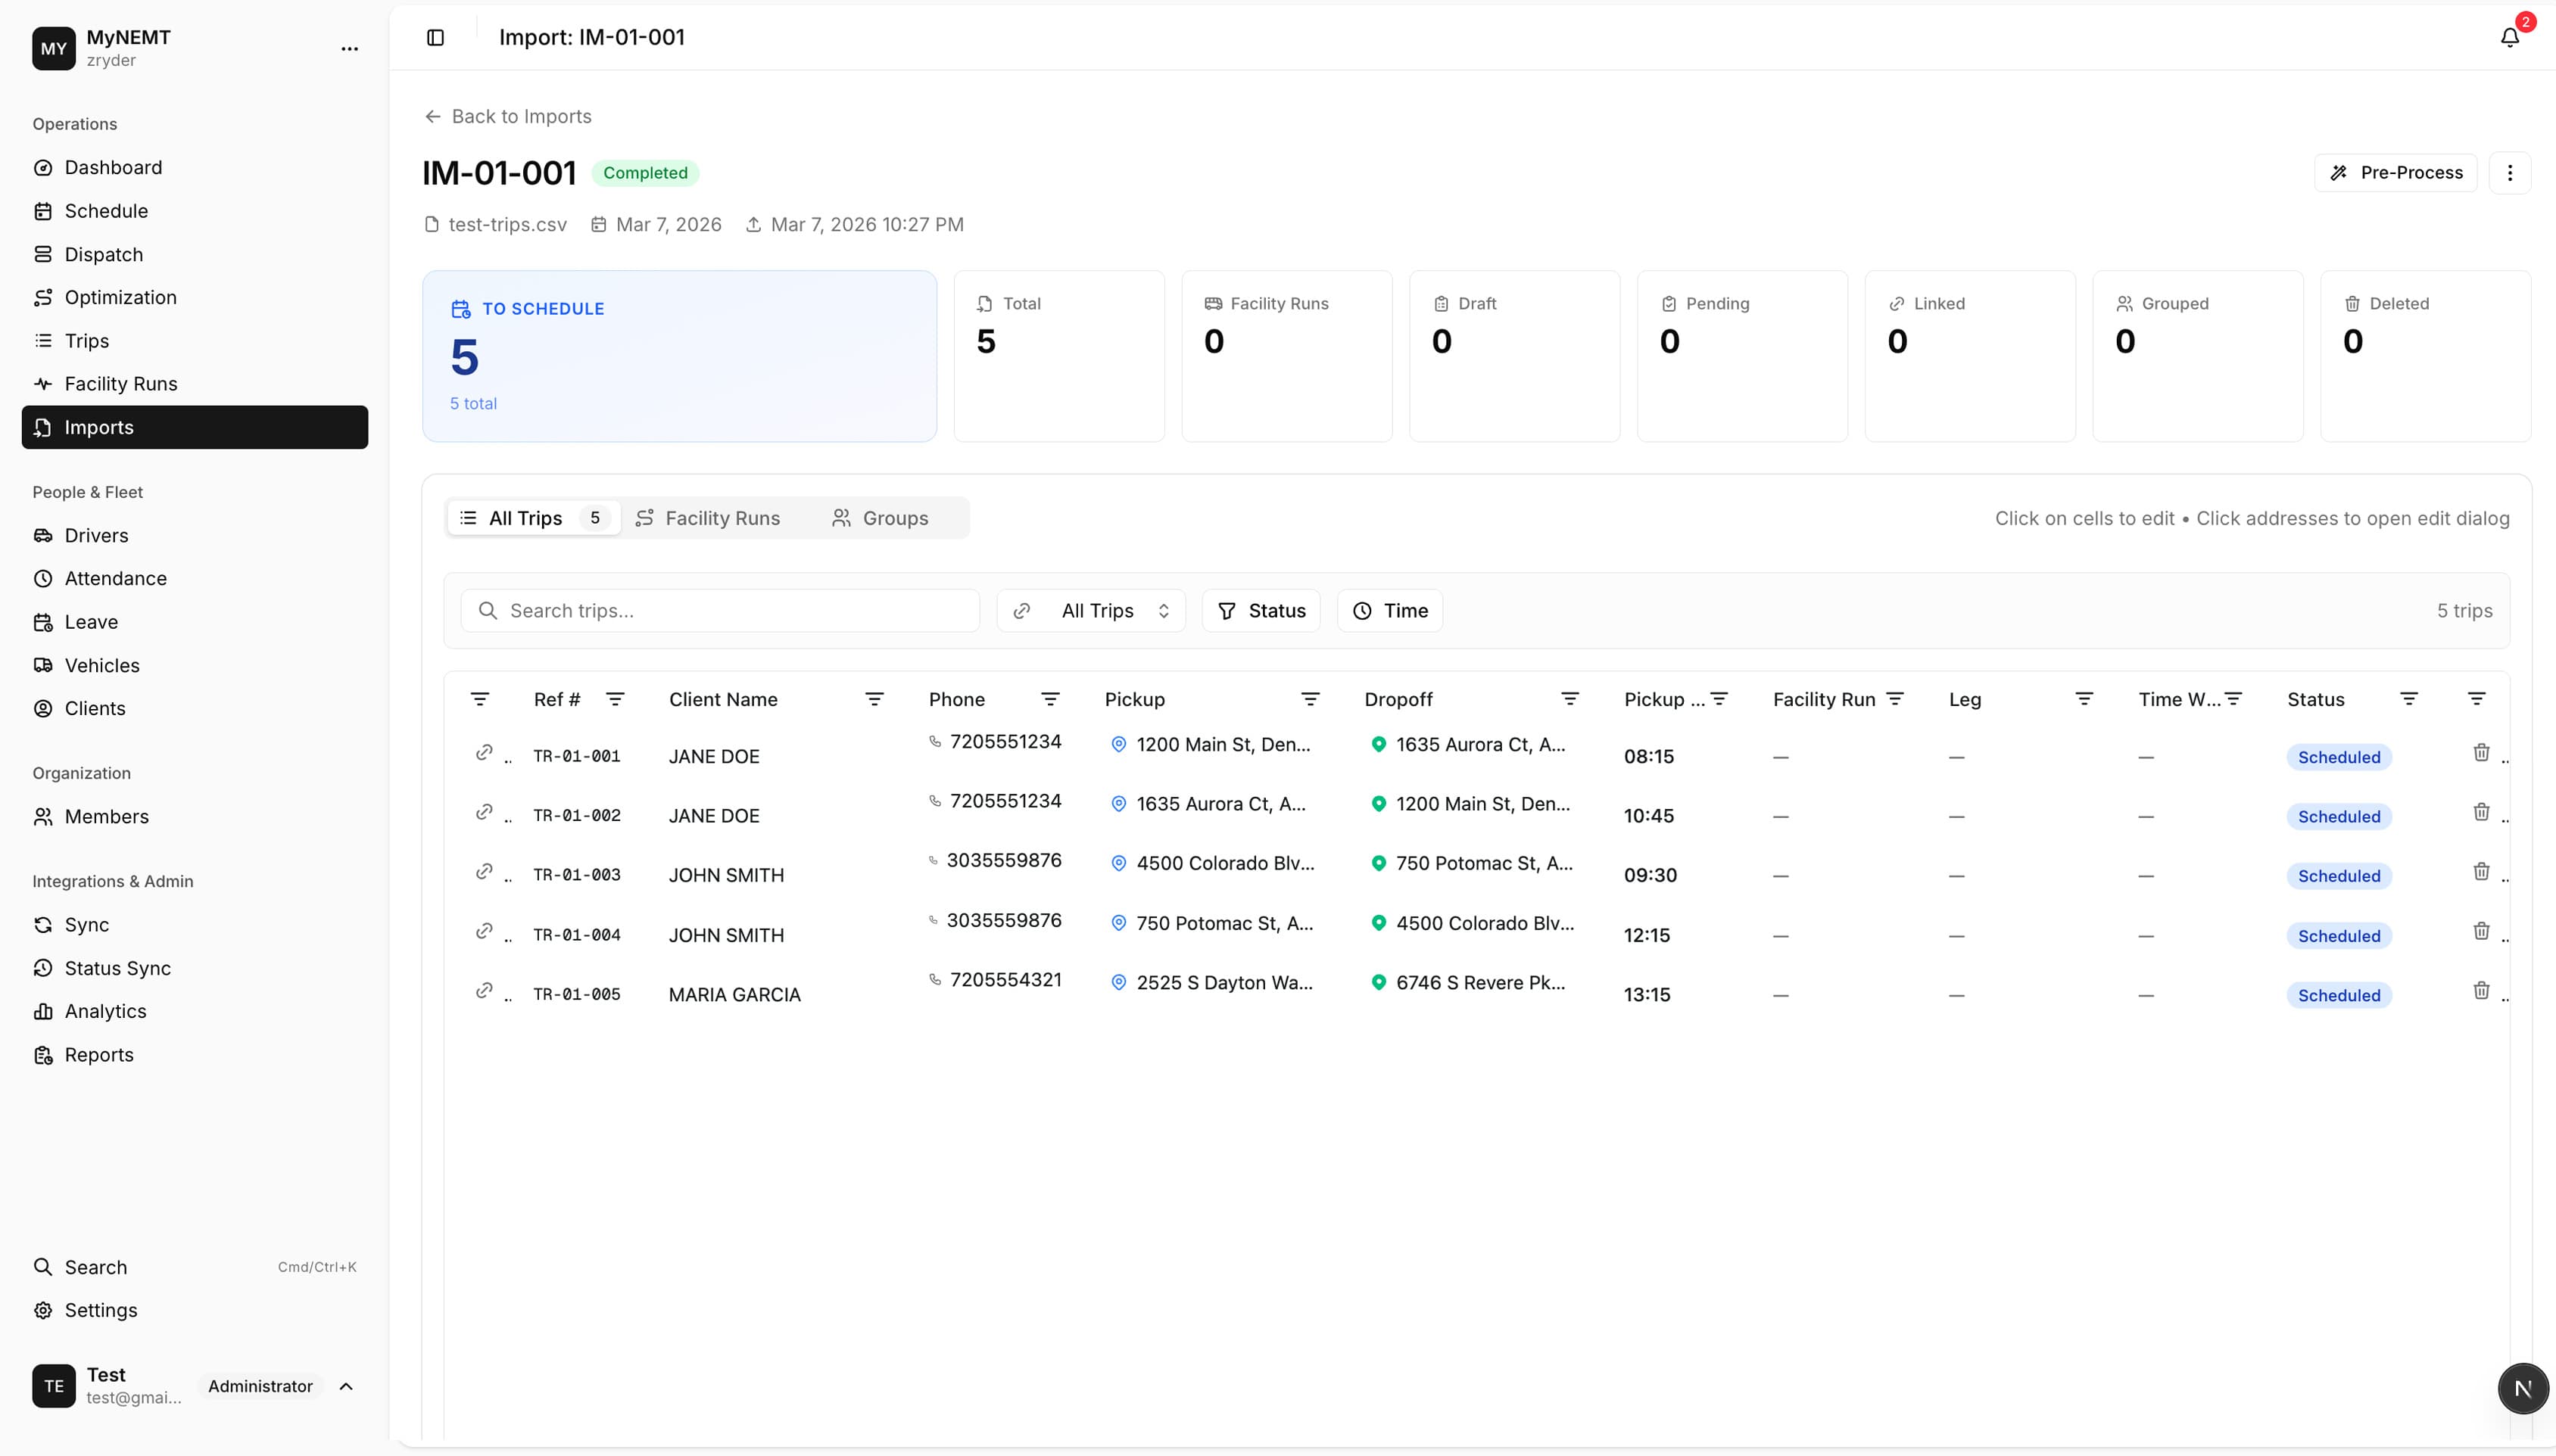This screenshot has width=2556, height=1456.
Task: Open the filter on the Status column
Action: click(x=2408, y=698)
